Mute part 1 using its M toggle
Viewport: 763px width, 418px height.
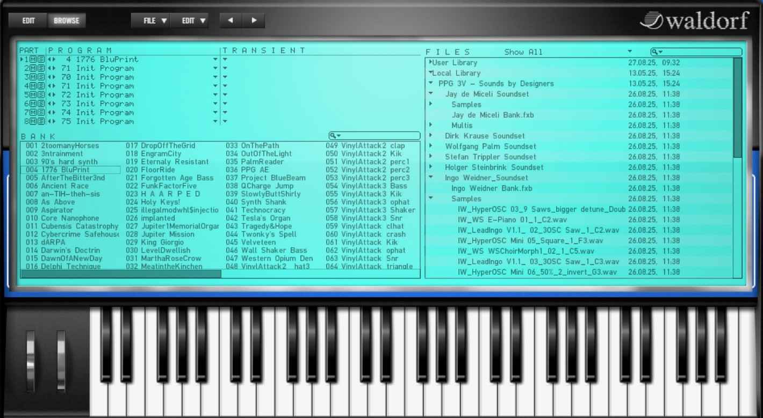[33, 59]
